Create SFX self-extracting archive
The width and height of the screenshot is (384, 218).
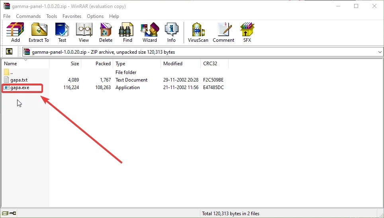coord(247,32)
